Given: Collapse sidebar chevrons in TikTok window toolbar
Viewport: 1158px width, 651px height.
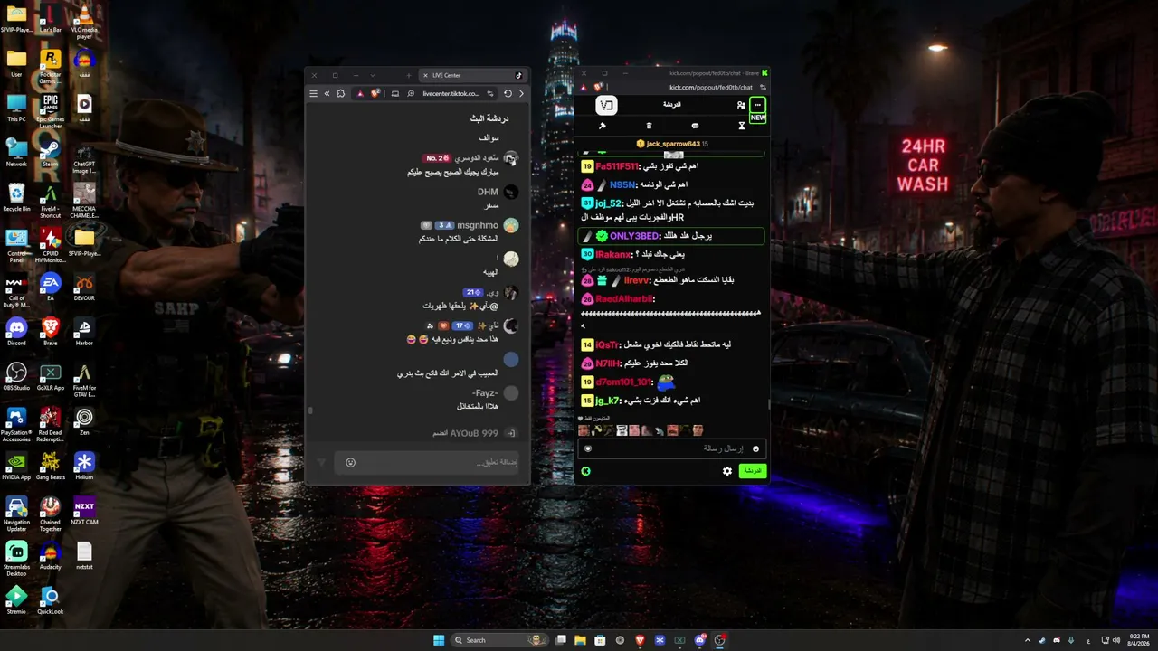Looking at the screenshot, I should click(x=328, y=93).
